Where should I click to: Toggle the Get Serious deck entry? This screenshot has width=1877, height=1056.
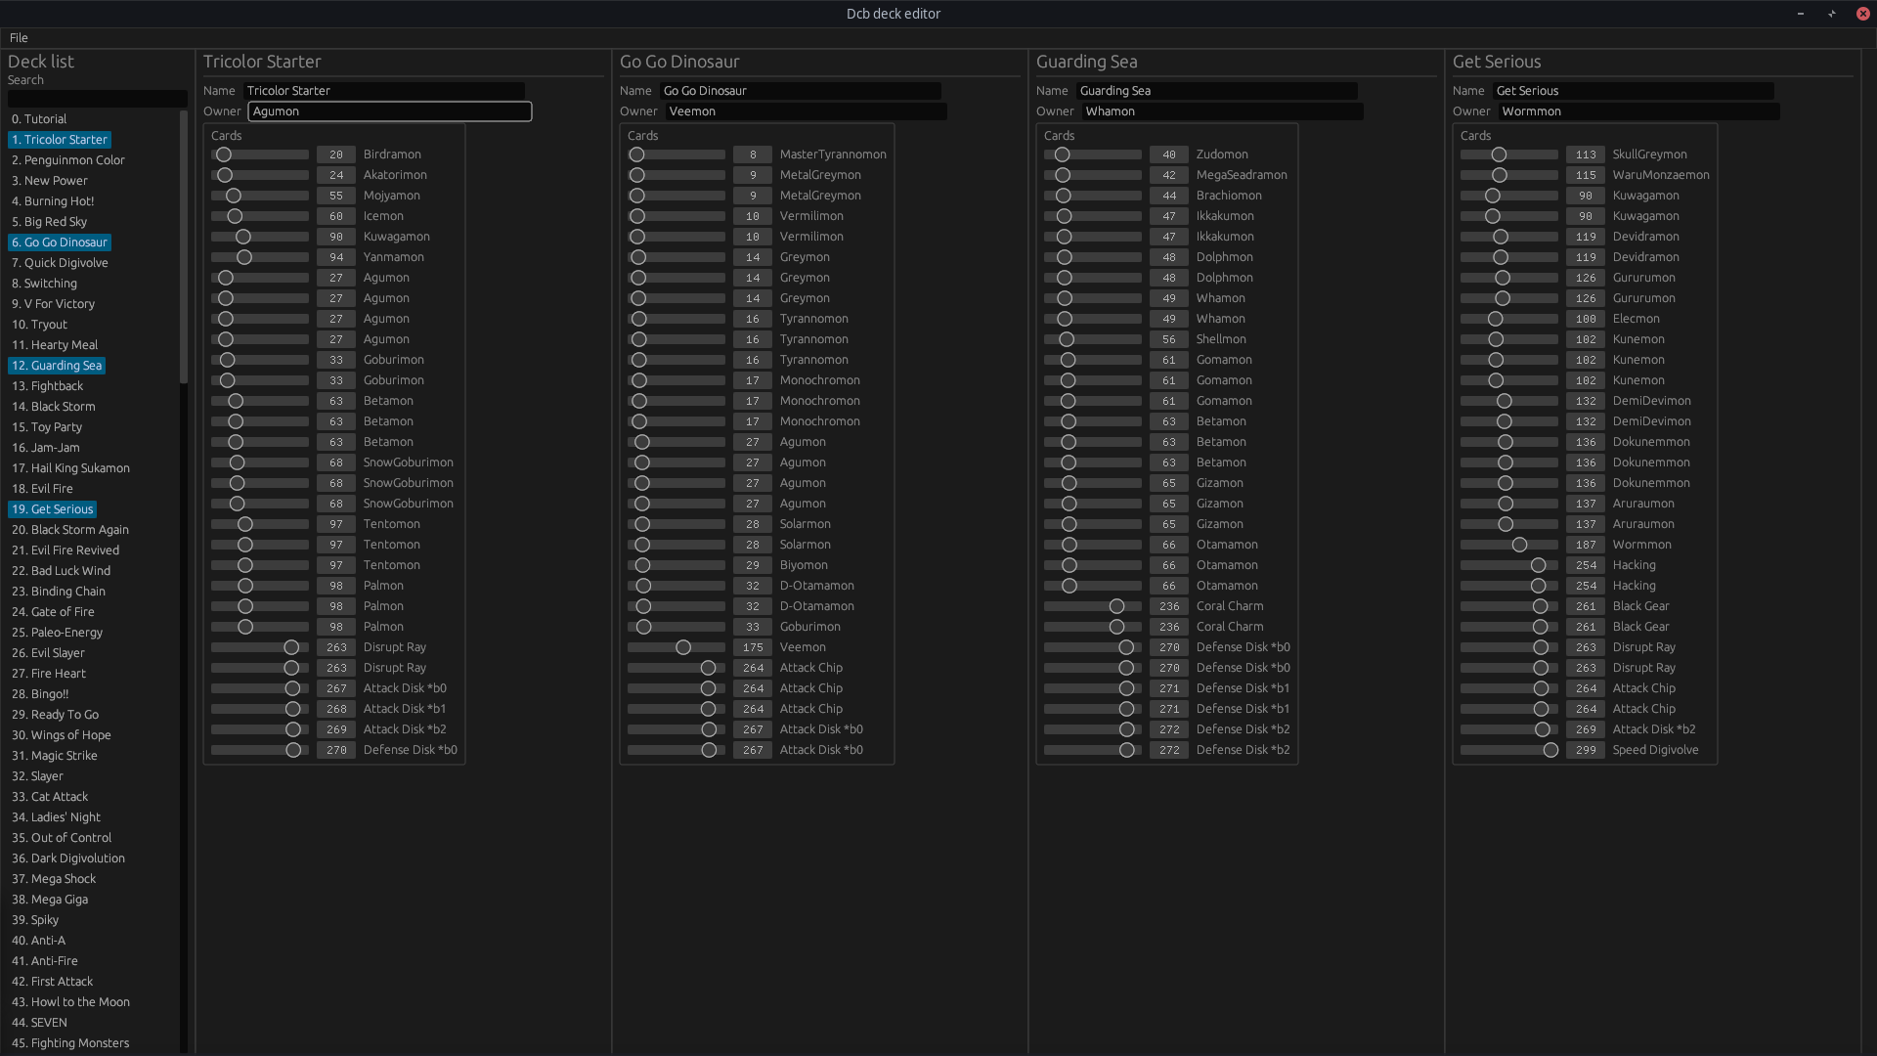[53, 509]
